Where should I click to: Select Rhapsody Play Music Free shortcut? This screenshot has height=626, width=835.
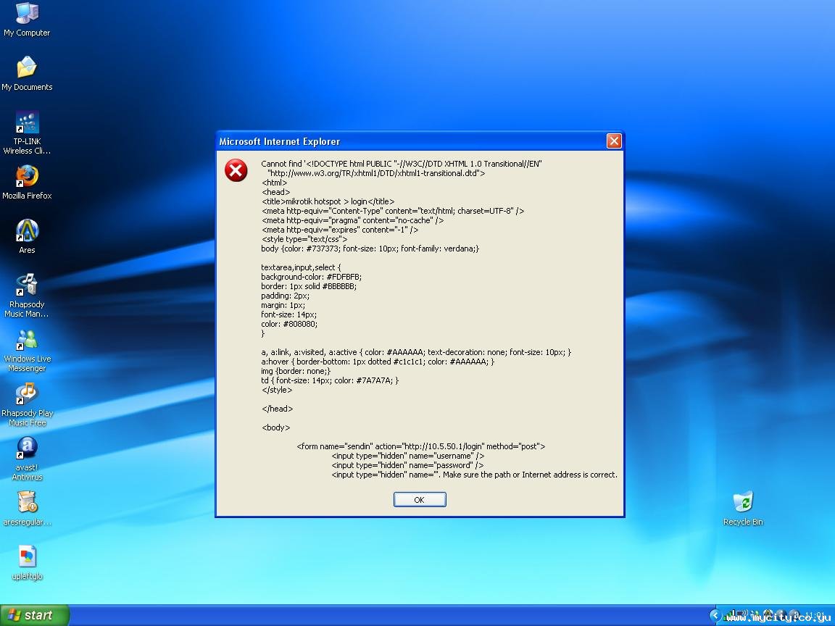tap(27, 405)
